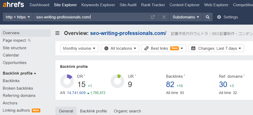Go to Keywords Explorer in top menu
The height and width of the screenshot is (115, 253).
point(98,5)
